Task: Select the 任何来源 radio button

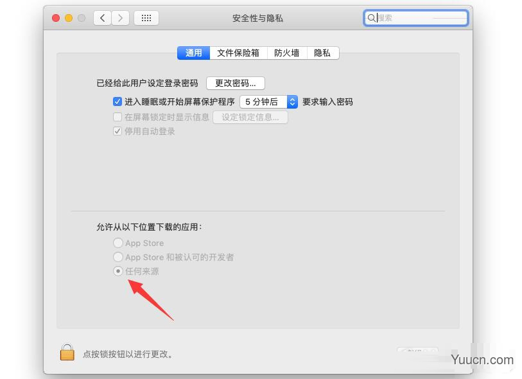Action: click(x=118, y=271)
